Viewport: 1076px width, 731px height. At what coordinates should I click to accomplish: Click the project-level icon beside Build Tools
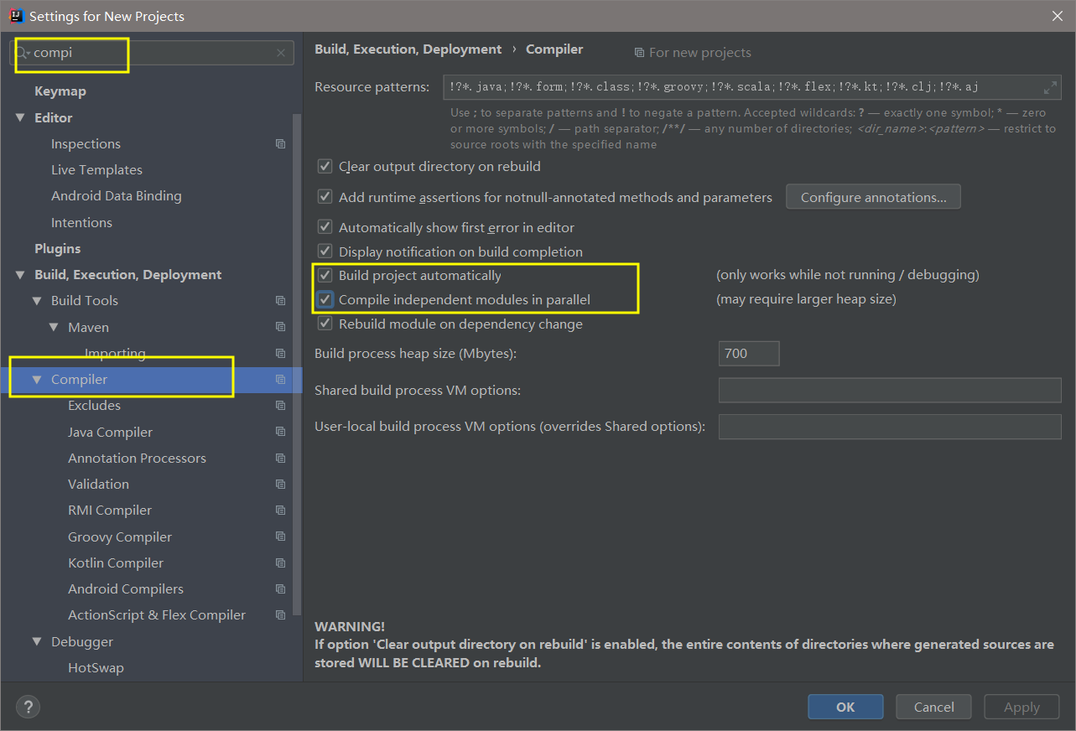[x=280, y=301]
